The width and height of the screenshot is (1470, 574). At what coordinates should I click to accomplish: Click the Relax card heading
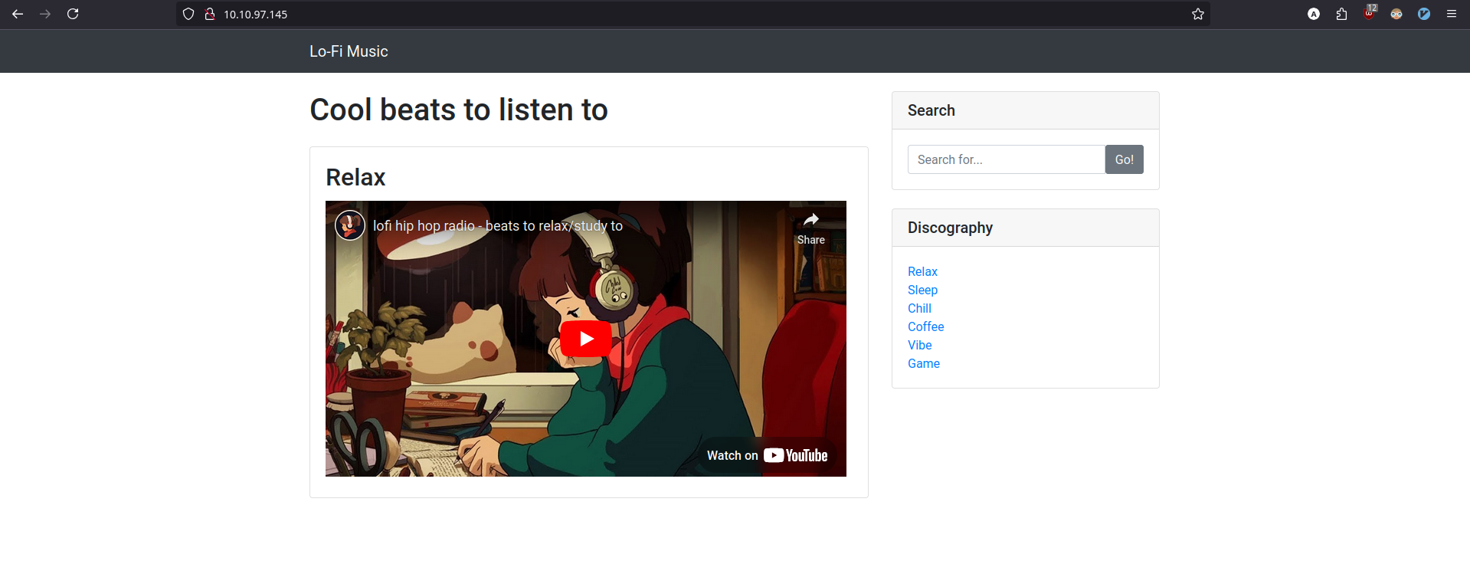pyautogui.click(x=355, y=177)
